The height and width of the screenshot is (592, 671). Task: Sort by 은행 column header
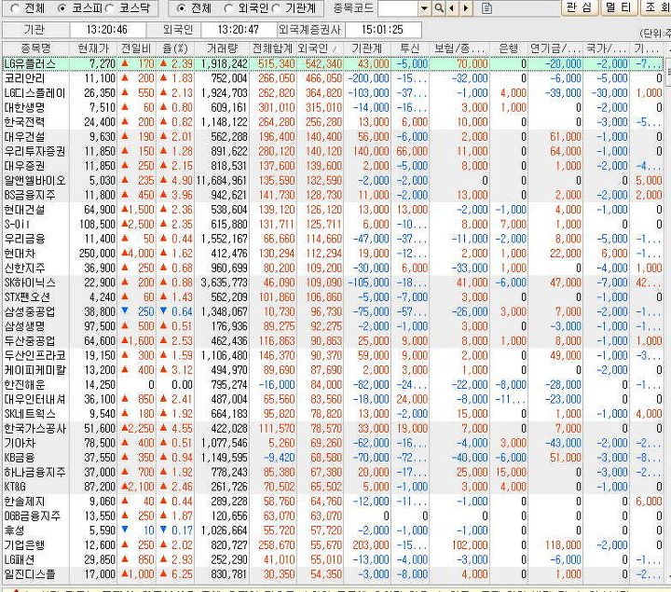tap(509, 48)
